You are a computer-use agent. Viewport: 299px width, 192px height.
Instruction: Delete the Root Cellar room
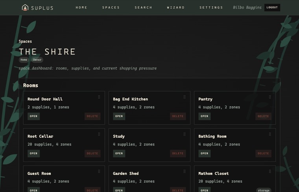pyautogui.click(x=92, y=153)
